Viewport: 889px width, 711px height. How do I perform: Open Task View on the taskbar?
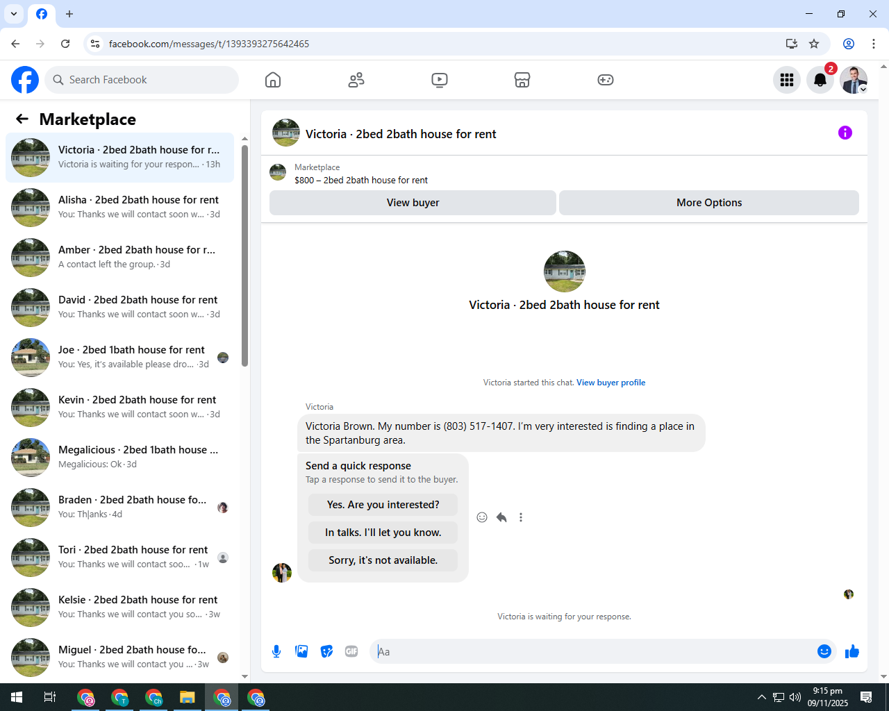50,697
